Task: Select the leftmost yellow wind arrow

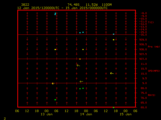Action: pyautogui.click(x=53, y=83)
